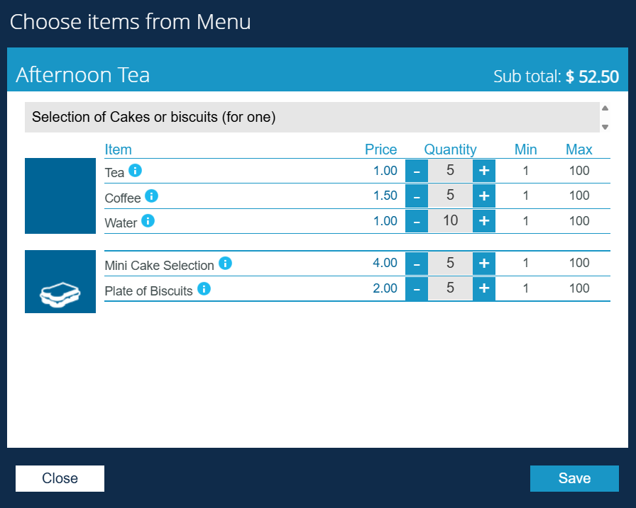This screenshot has width=636, height=508.
Task: Click the info icon next to Tea
Action: pos(135,171)
